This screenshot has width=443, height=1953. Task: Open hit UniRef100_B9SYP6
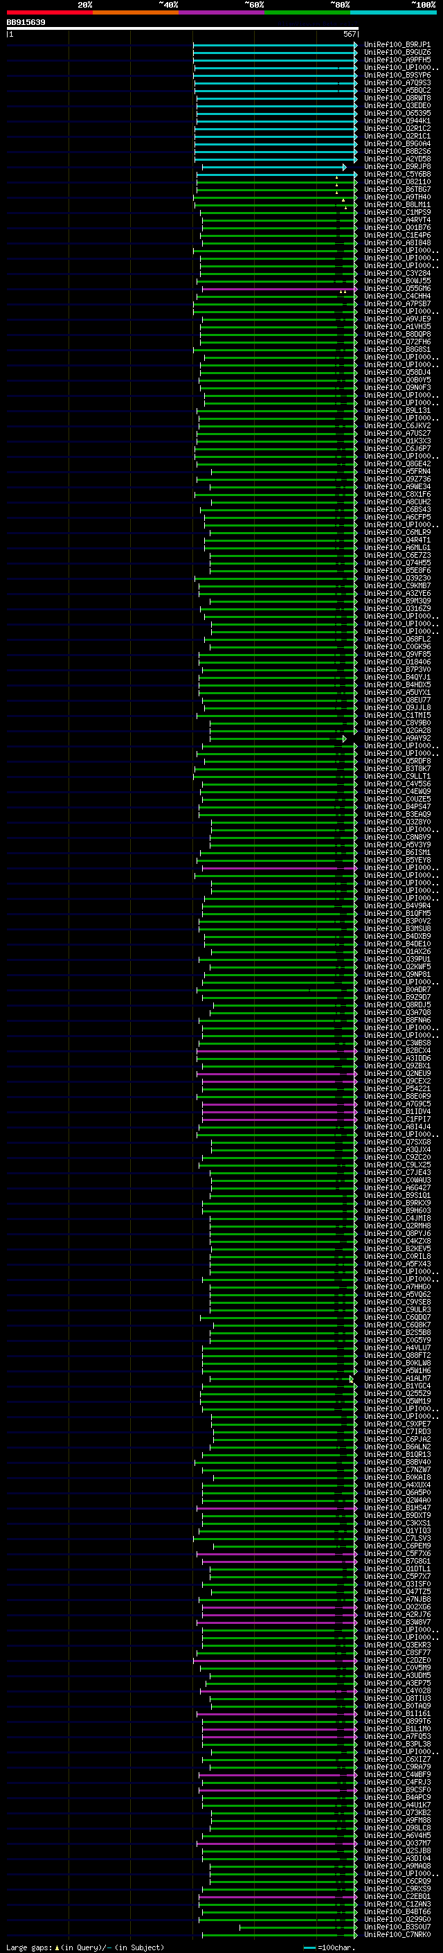click(397, 75)
